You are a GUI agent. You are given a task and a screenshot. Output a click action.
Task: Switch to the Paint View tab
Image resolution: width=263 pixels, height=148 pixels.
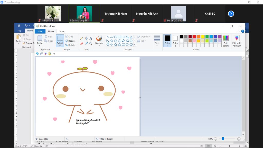[62, 31]
